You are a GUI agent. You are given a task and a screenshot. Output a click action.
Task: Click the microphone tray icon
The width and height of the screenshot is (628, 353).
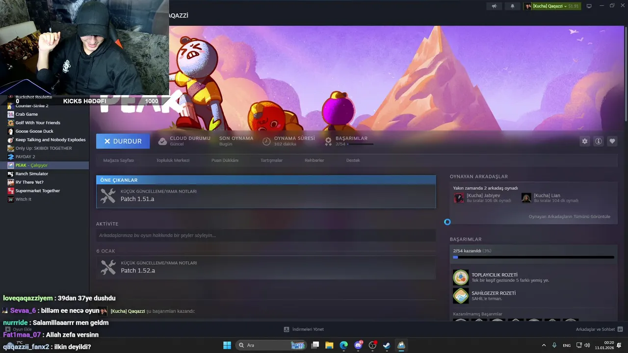coord(554,345)
